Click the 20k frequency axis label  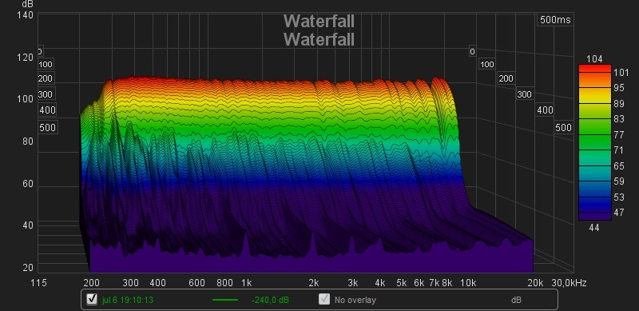pos(535,283)
